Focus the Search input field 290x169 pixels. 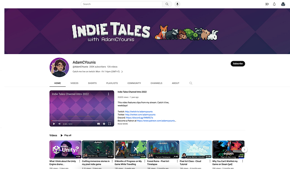pos(121,4)
